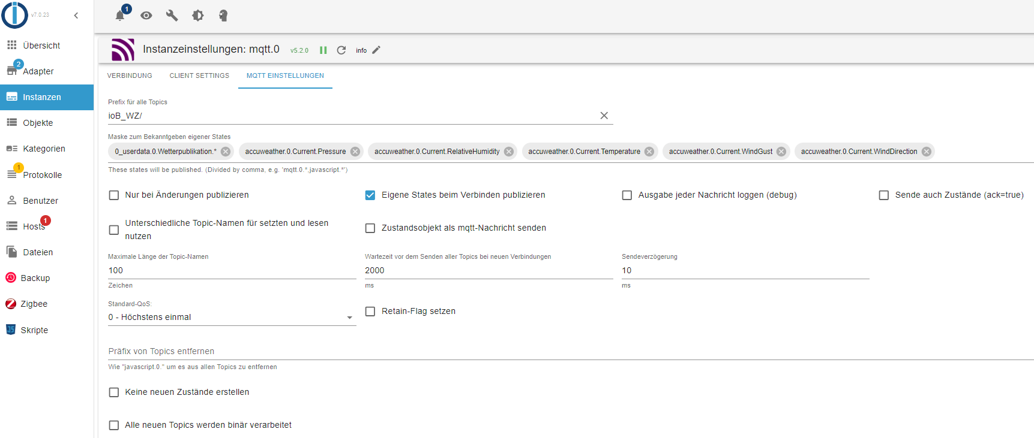The height and width of the screenshot is (438, 1034).
Task: Restart the mqtt.0 instance with reload icon
Action: pyautogui.click(x=341, y=50)
